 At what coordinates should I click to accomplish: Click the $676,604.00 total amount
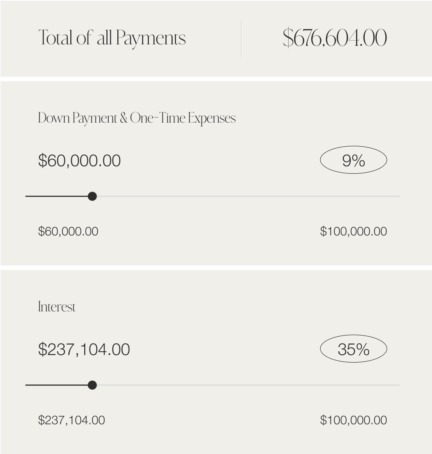pyautogui.click(x=335, y=38)
